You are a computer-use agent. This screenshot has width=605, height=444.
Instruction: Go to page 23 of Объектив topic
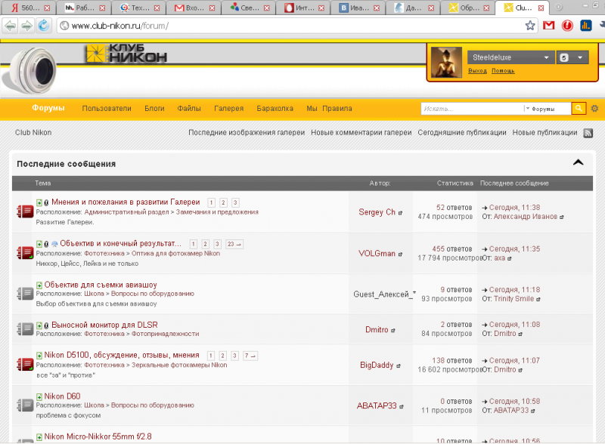(234, 244)
